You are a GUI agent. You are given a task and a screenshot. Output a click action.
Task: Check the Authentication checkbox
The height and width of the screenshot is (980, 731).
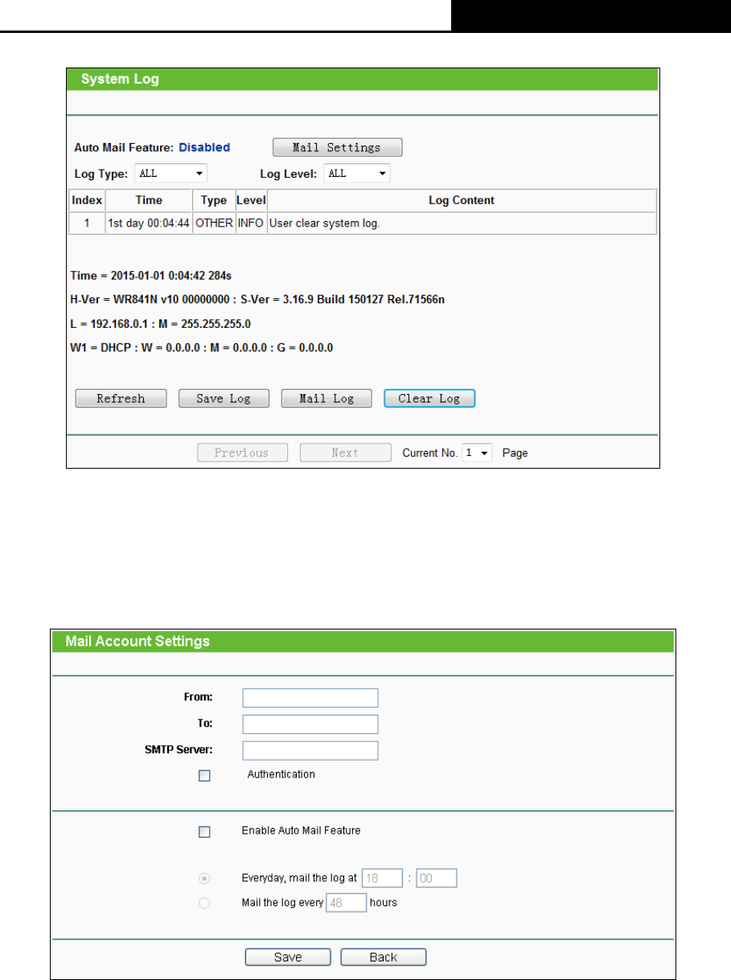click(x=204, y=776)
